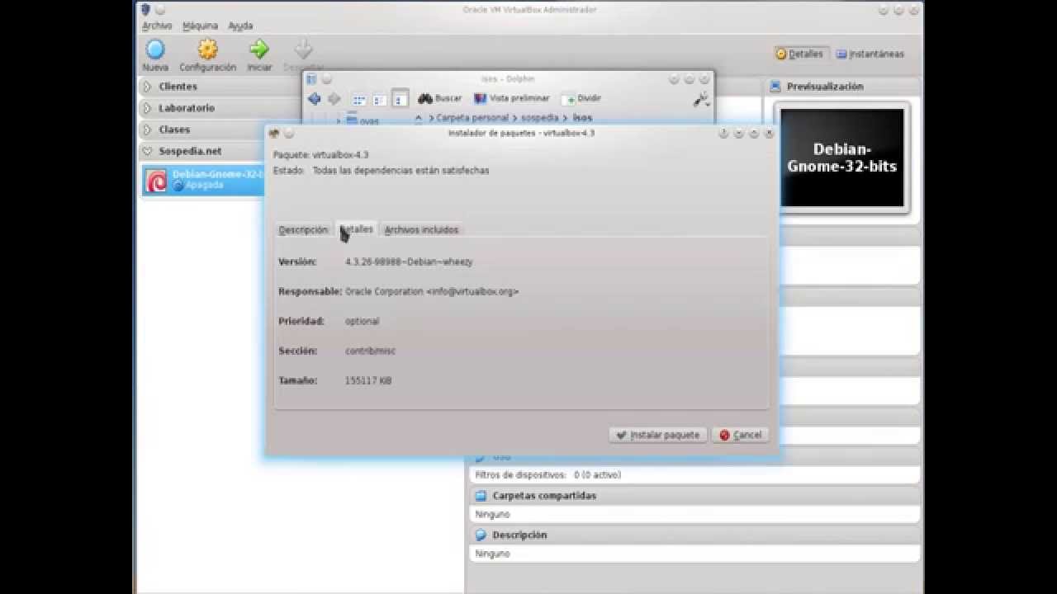Click Ninguno under the Descripción section
Screen dimensions: 1057x594
492,554
